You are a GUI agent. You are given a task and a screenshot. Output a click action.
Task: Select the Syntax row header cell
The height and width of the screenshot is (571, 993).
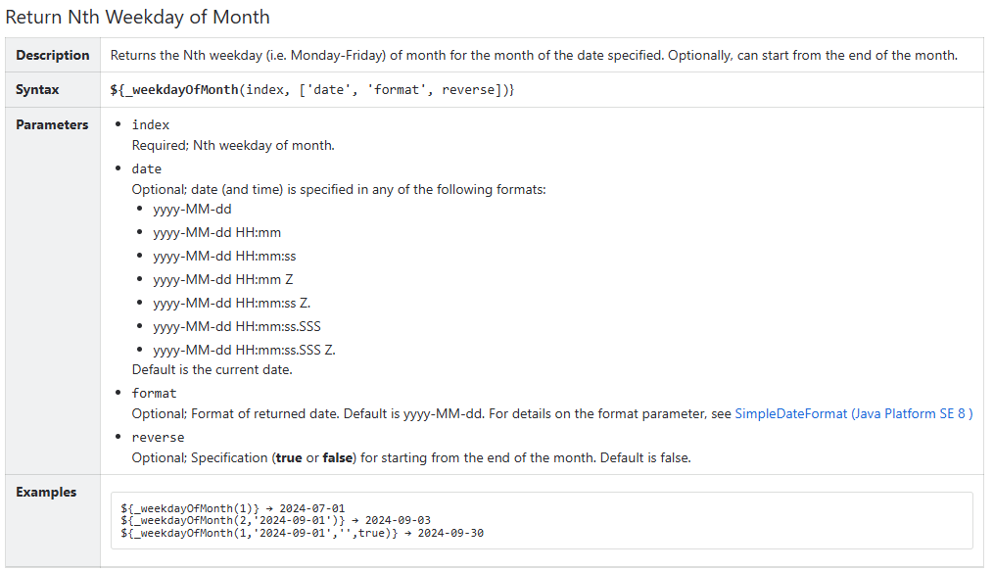38,90
